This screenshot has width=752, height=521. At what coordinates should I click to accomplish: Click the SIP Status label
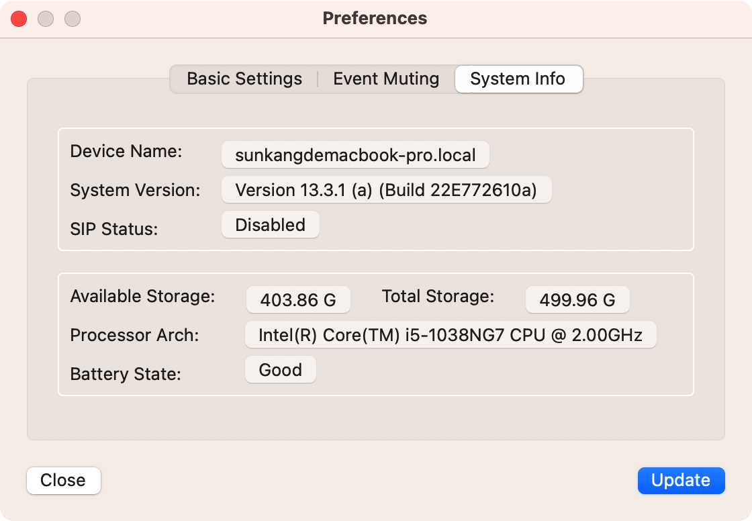[113, 229]
